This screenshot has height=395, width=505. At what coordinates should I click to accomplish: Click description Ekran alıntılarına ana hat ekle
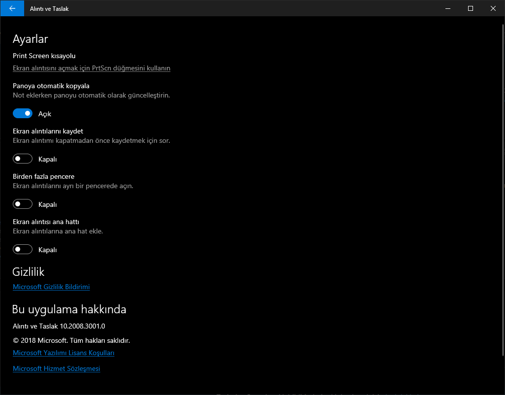[x=58, y=231]
